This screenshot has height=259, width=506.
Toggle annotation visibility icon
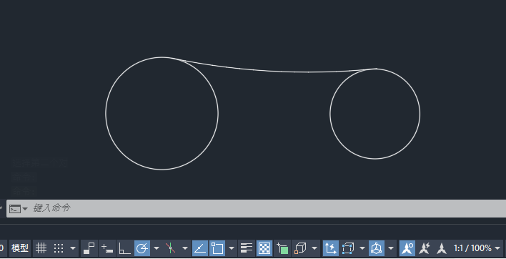[407, 248]
